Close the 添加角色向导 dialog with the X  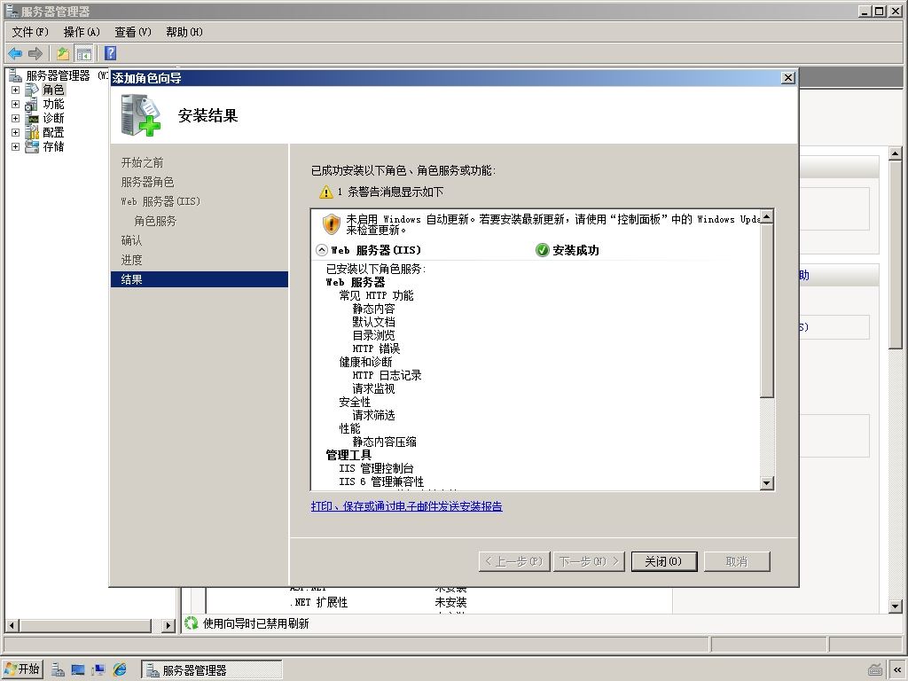point(788,78)
